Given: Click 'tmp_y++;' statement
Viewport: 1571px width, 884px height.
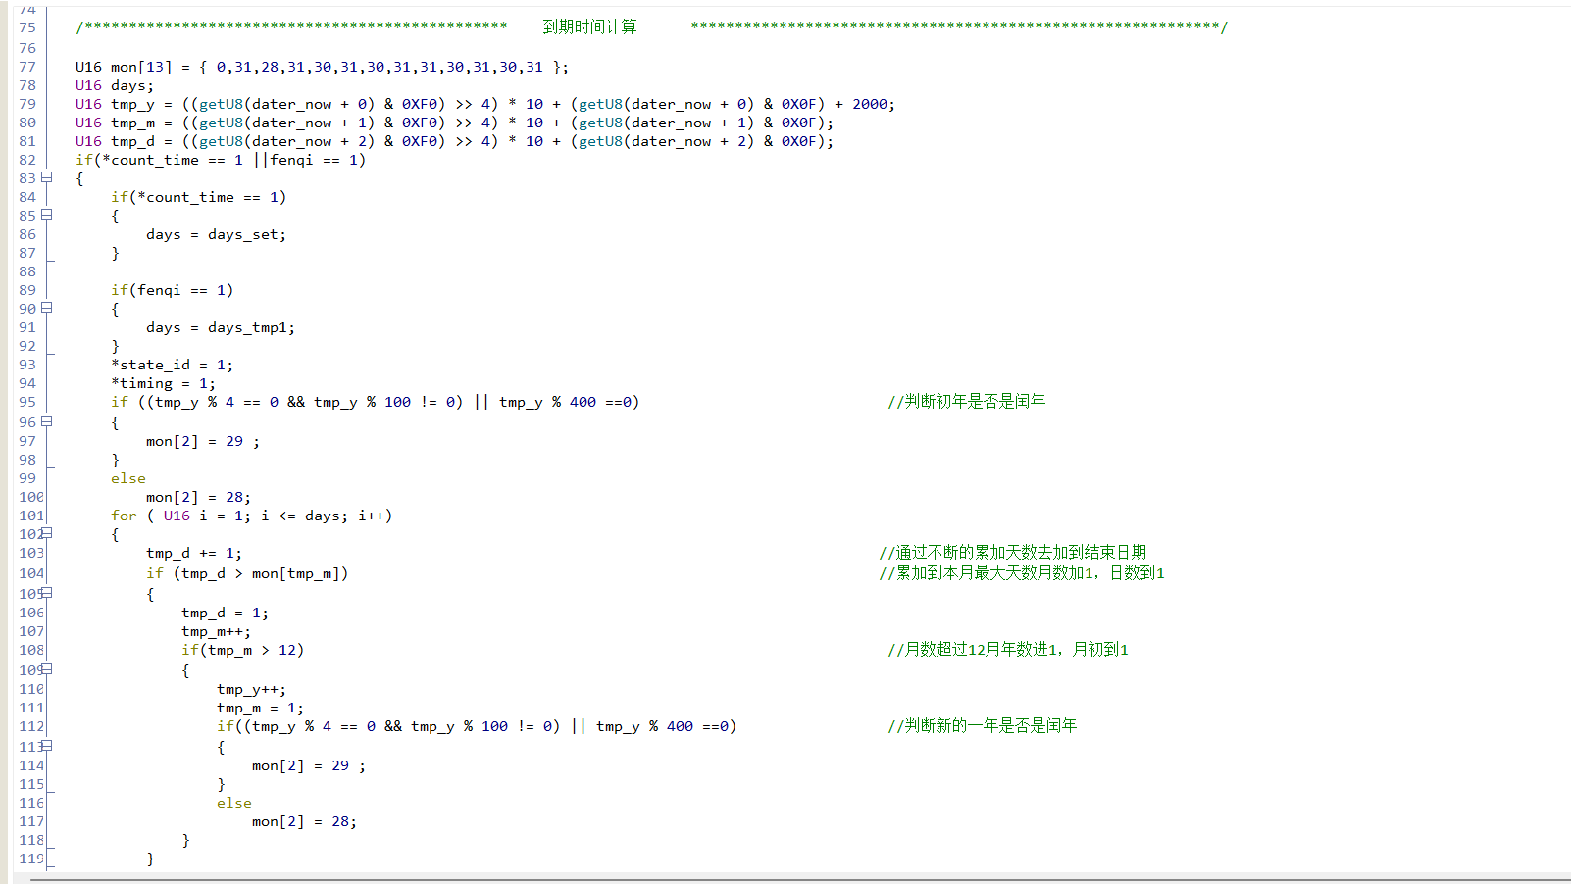Looking at the screenshot, I should (x=252, y=689).
